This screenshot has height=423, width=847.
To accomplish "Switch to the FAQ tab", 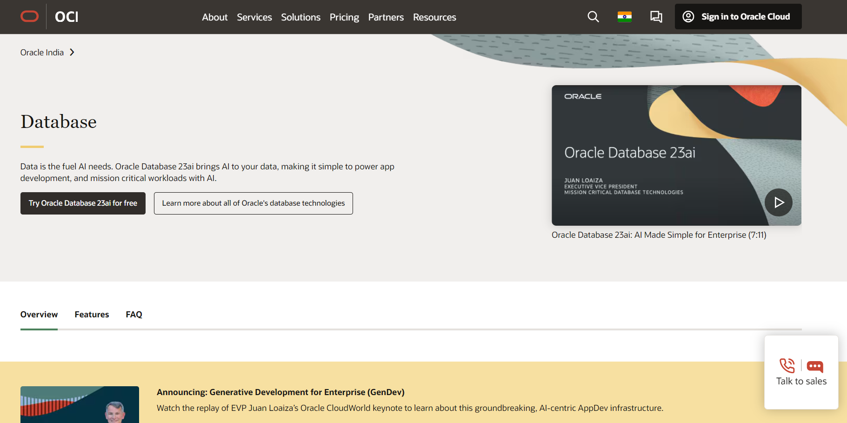I will (x=134, y=315).
